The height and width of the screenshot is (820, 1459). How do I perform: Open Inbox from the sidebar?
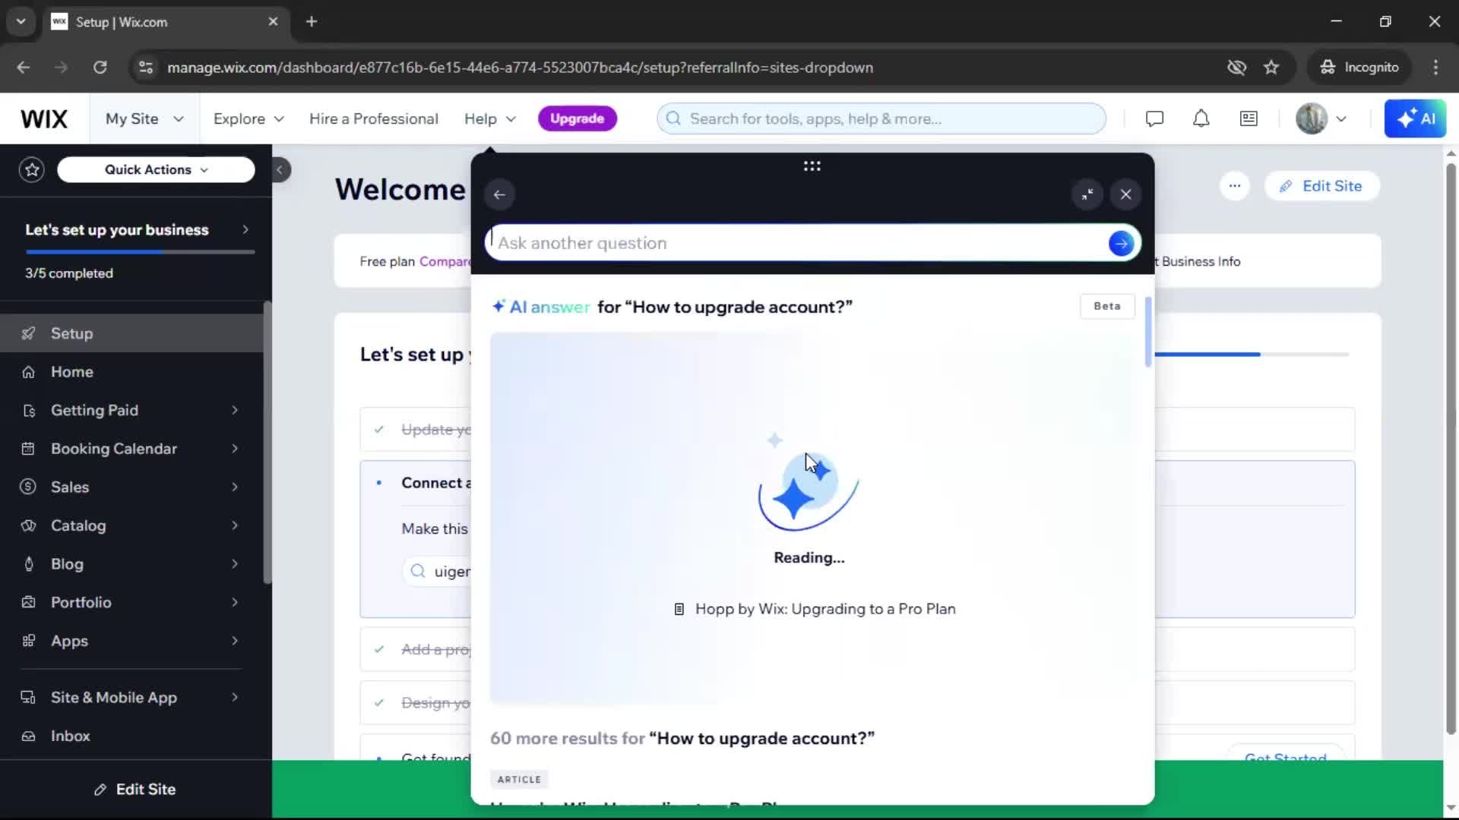click(131, 736)
